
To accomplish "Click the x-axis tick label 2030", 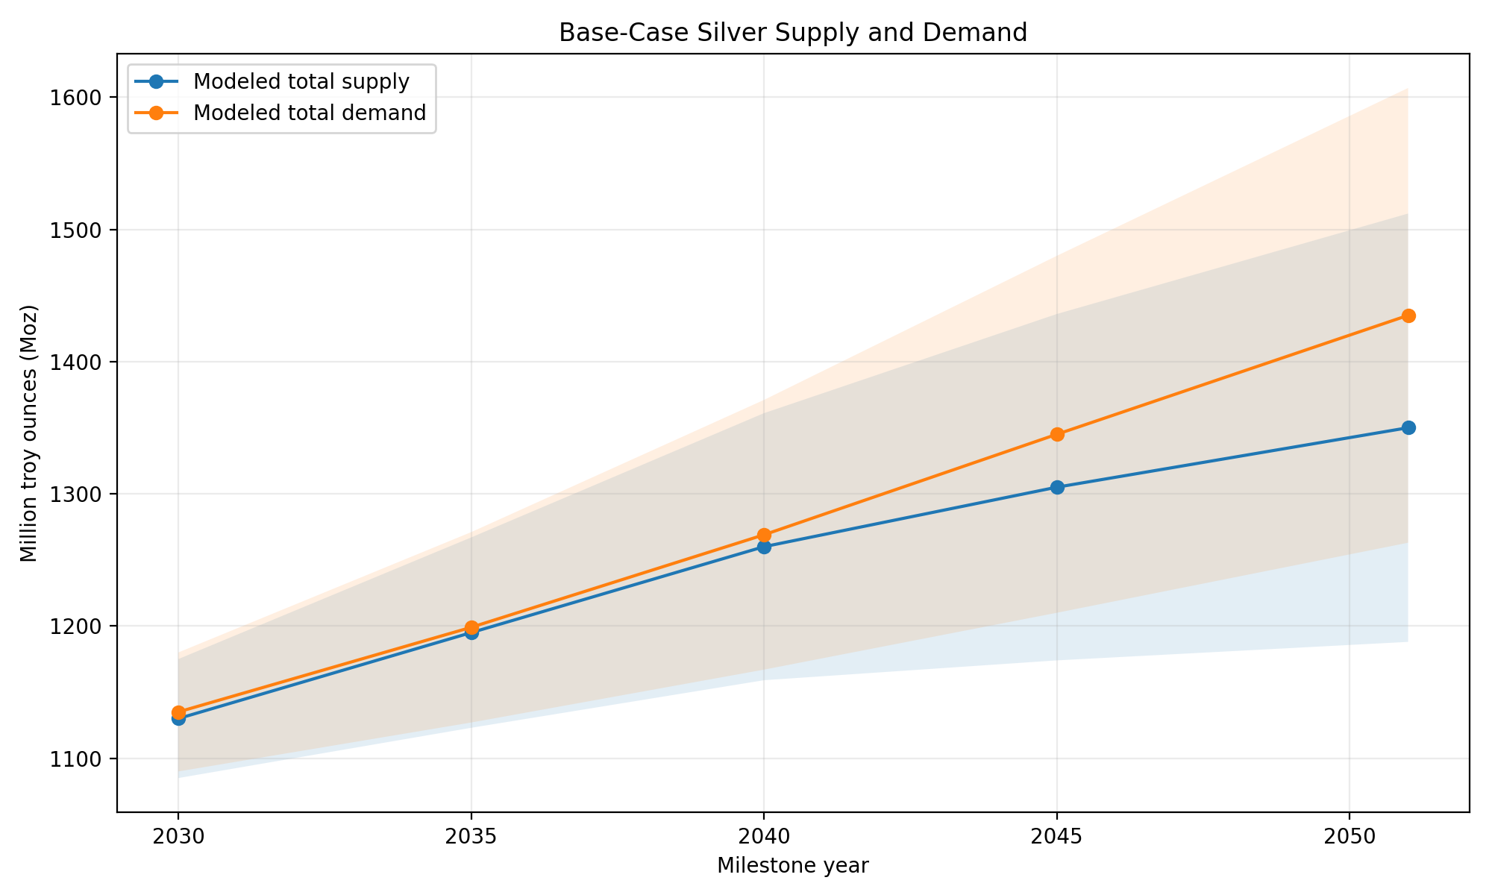I will coord(178,837).
